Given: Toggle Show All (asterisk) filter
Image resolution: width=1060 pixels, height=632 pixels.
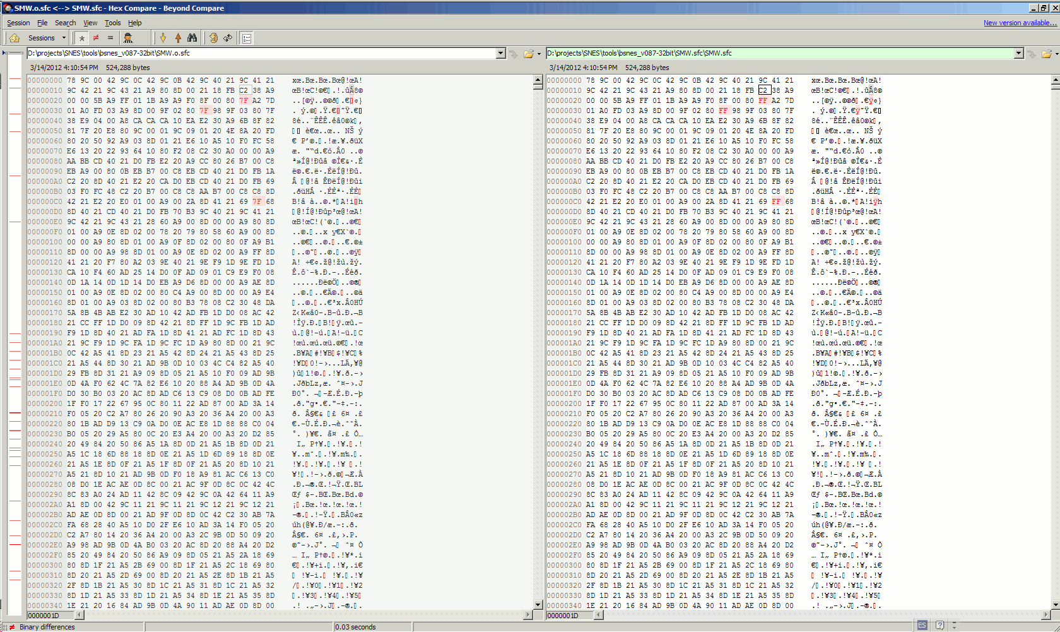Looking at the screenshot, I should pyautogui.click(x=82, y=38).
